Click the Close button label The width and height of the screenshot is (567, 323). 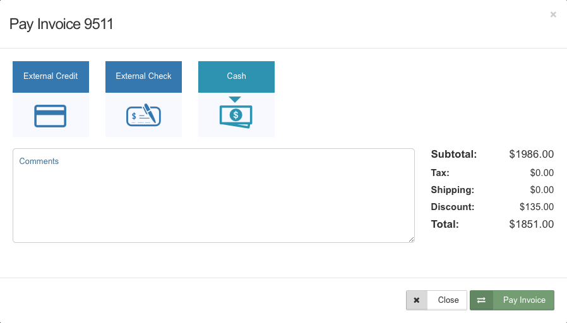click(448, 300)
